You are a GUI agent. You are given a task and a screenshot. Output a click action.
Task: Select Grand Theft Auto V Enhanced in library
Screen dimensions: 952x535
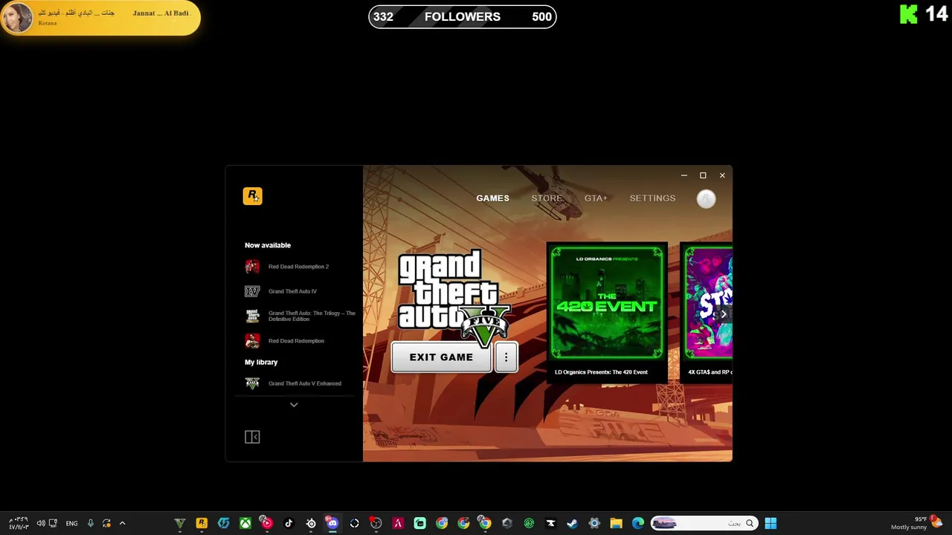click(294, 383)
